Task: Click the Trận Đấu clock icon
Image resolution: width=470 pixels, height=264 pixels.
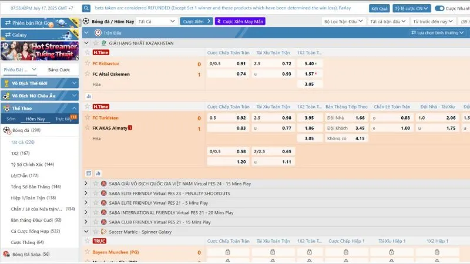Action: (98, 33)
